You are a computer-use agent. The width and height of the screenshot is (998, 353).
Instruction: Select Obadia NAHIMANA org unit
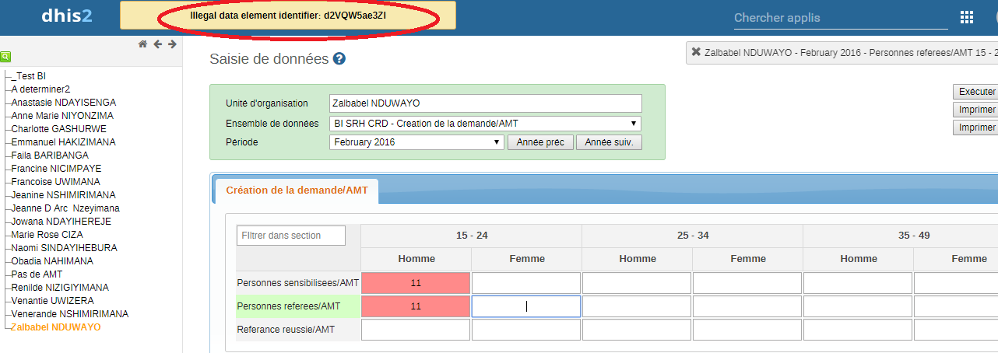54,261
